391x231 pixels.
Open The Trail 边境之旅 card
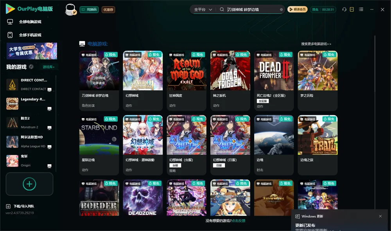317,145
